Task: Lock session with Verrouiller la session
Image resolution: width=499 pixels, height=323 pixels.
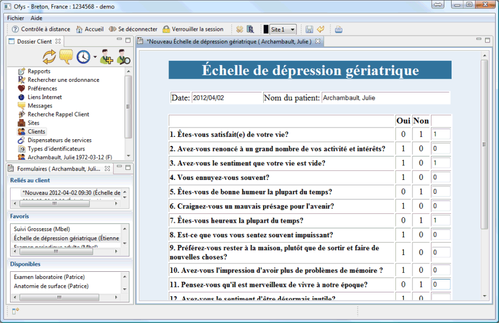Action: (193, 30)
